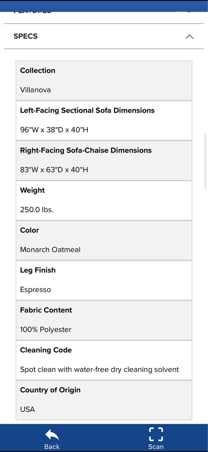Tap the Color Monarch Oatmeal row

pos(104,240)
